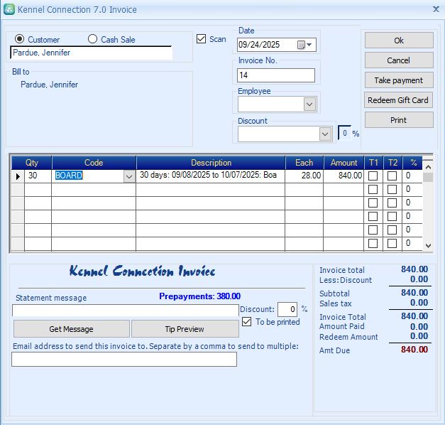Viewport: 445px width, 425px height.
Task: Click the Print button
Action: [399, 120]
